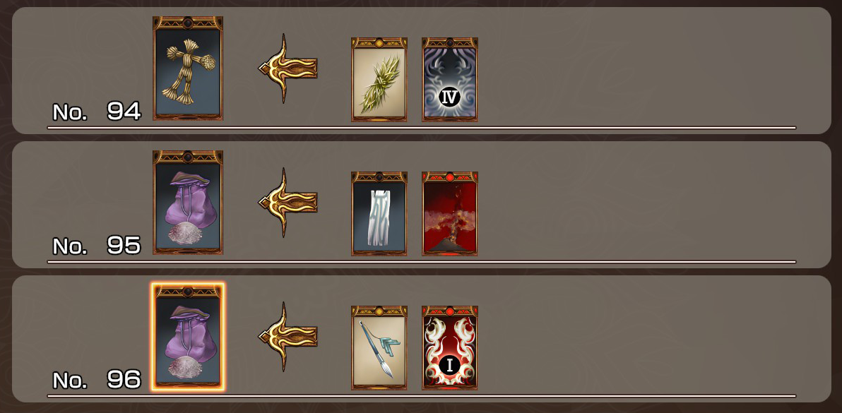The height and width of the screenshot is (413, 842).
Task: Click empty area of recipe row 96 panel
Action: tap(644, 338)
